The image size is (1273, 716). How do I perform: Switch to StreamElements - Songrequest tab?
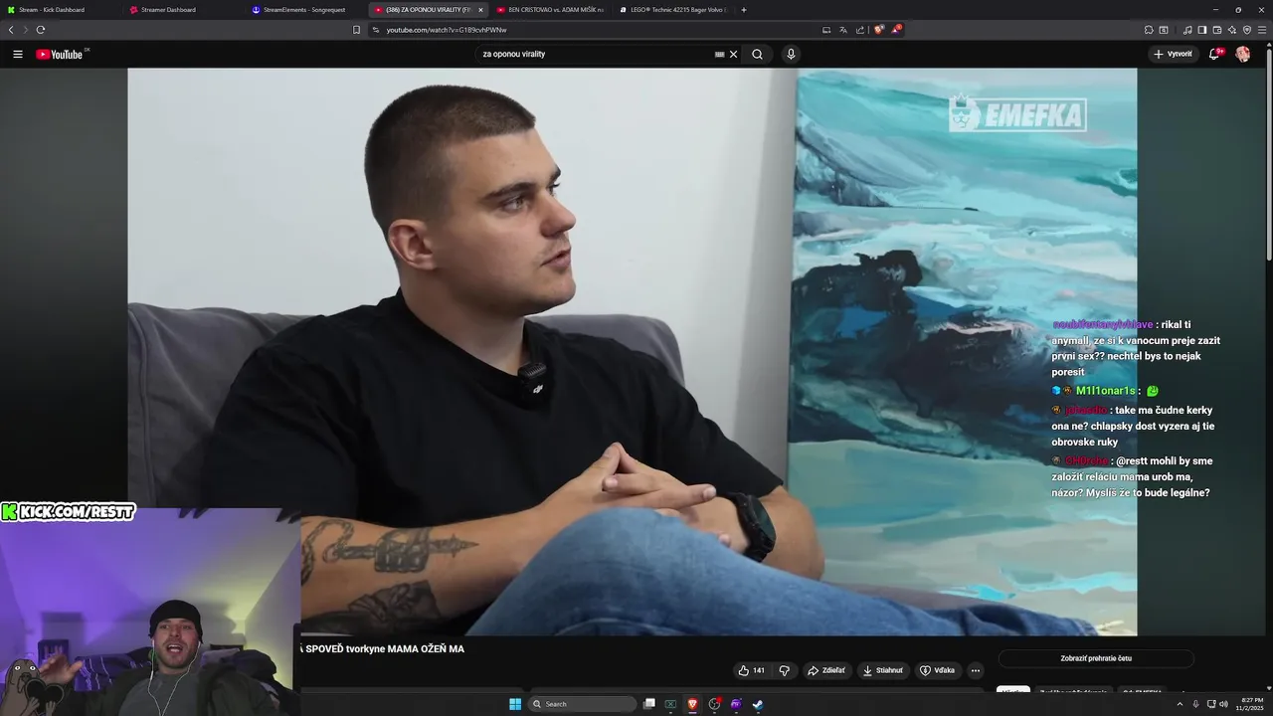[305, 10]
